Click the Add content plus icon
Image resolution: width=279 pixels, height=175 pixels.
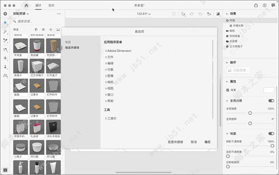(x=5, y=13)
